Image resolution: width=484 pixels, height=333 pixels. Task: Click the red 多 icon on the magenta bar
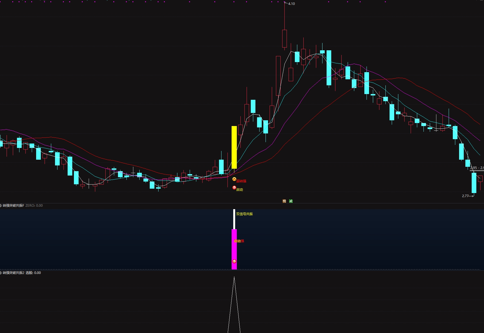[234, 261]
